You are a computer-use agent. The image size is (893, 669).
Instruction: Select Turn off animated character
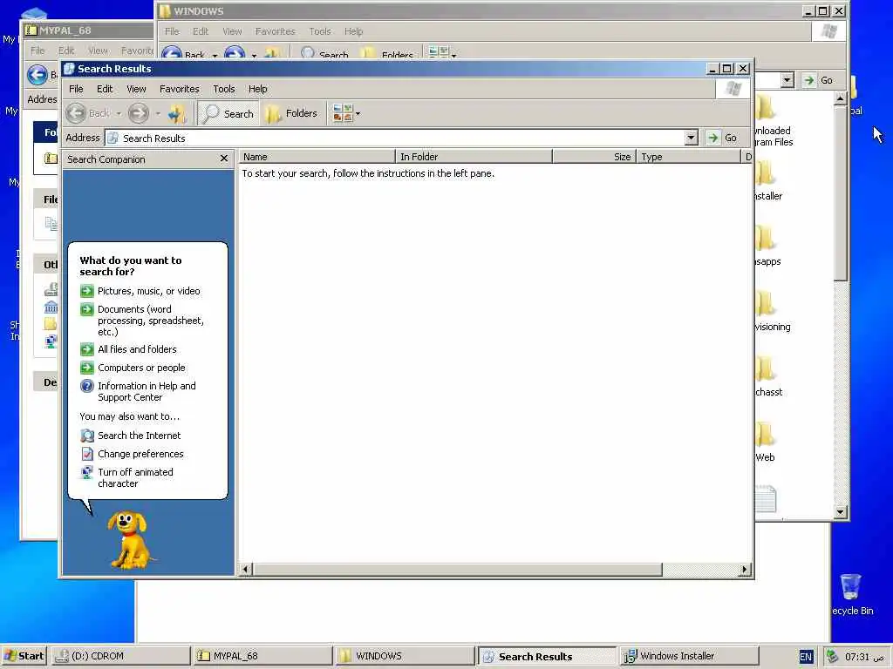[135, 477]
